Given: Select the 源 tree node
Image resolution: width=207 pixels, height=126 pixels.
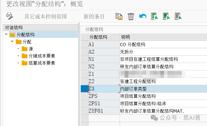Looking at the screenshot, I should (31, 49).
